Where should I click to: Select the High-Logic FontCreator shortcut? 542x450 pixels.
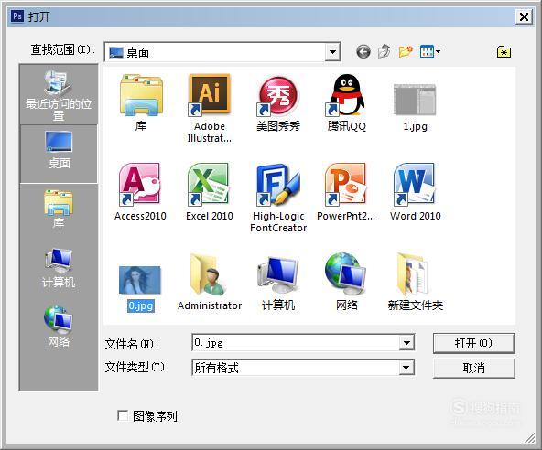[x=278, y=185]
